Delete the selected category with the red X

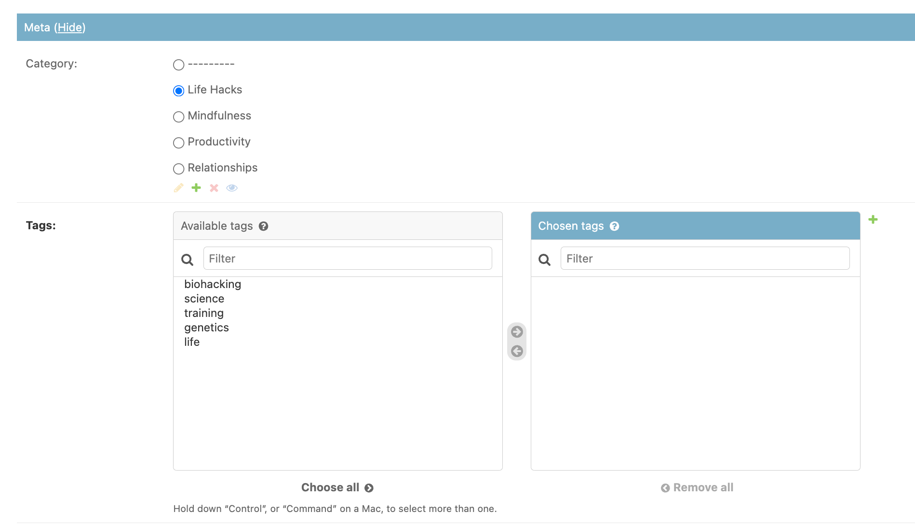point(214,188)
